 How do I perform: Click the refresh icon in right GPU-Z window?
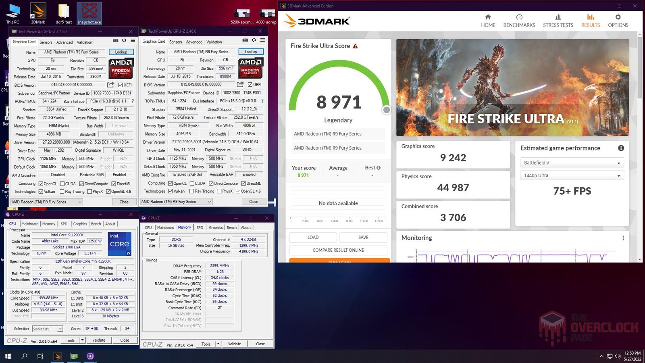254,40
